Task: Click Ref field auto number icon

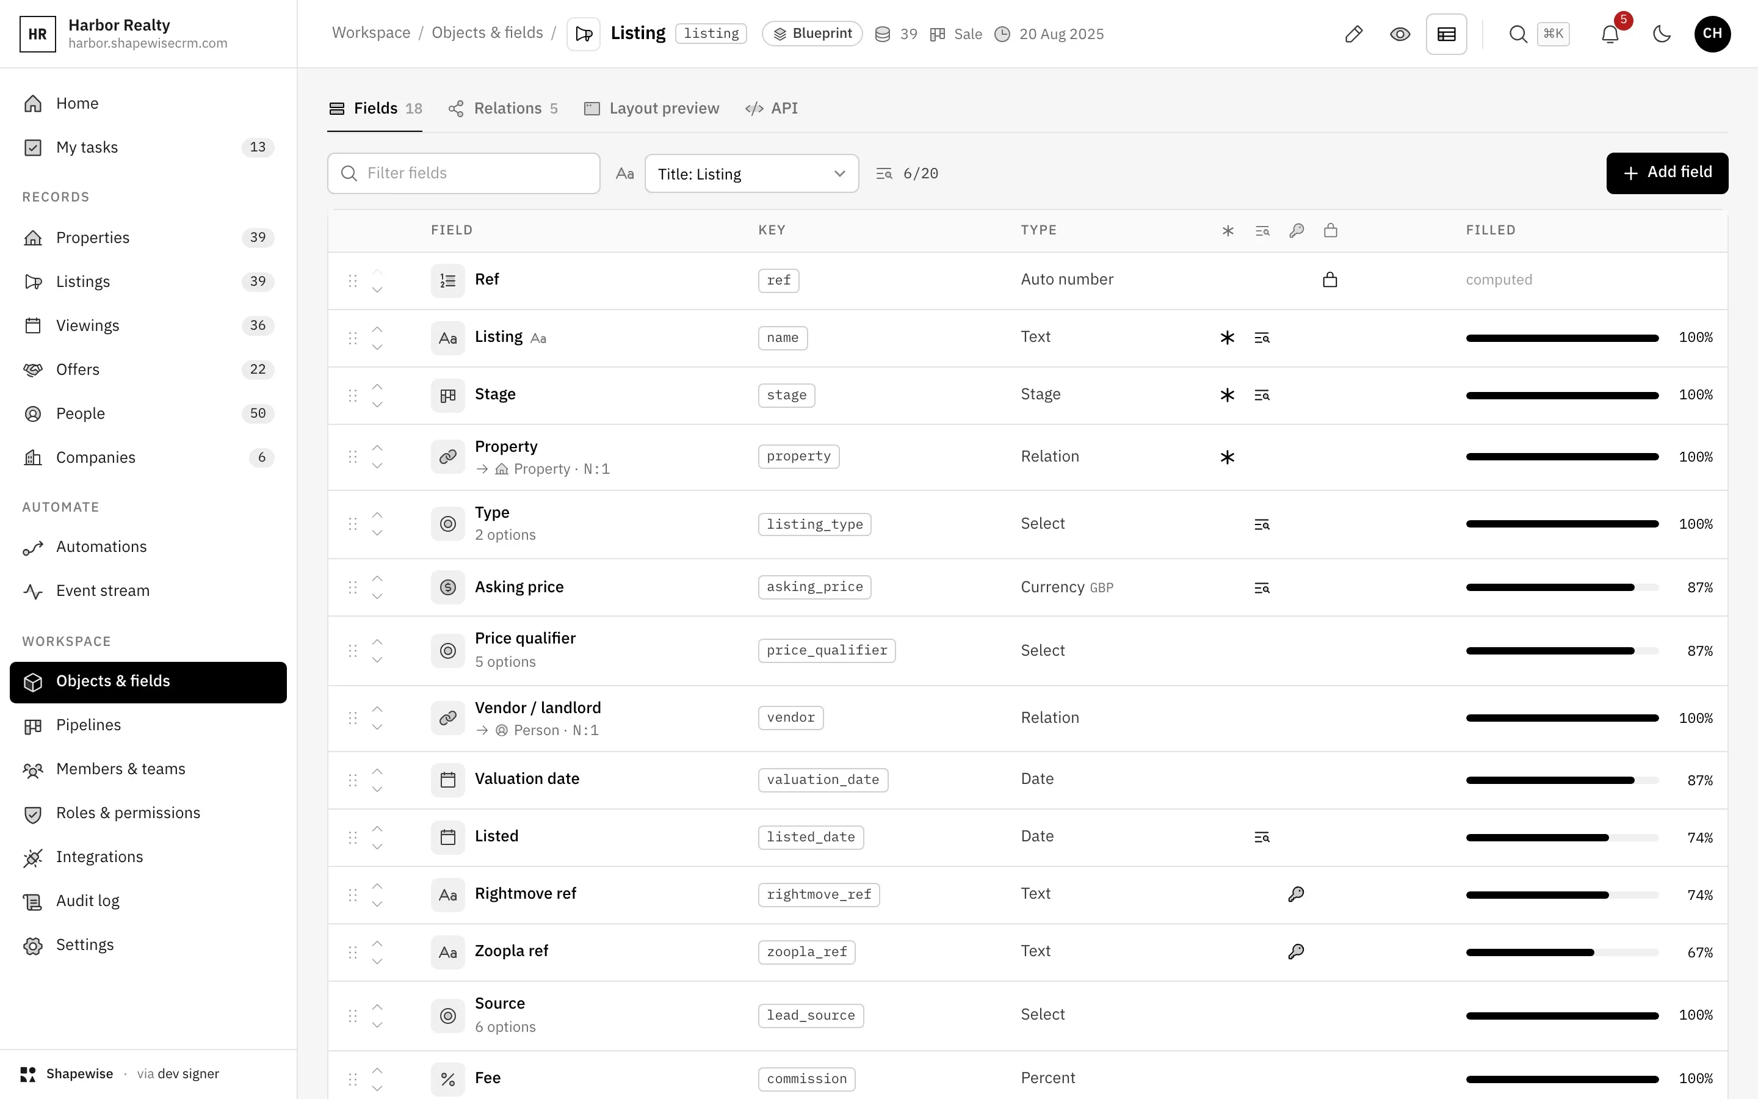Action: [x=447, y=281]
